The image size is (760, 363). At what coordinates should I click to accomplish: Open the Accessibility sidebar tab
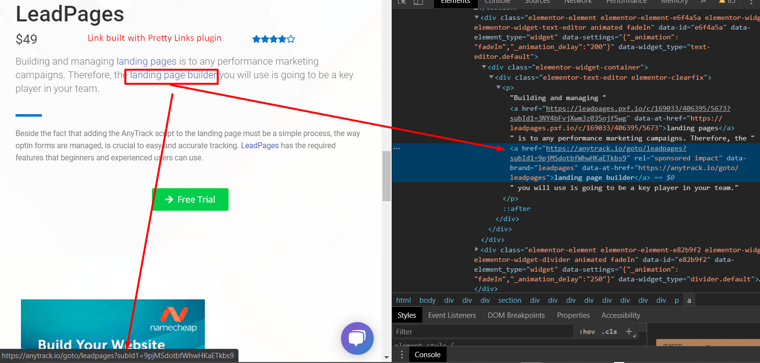tap(620, 315)
